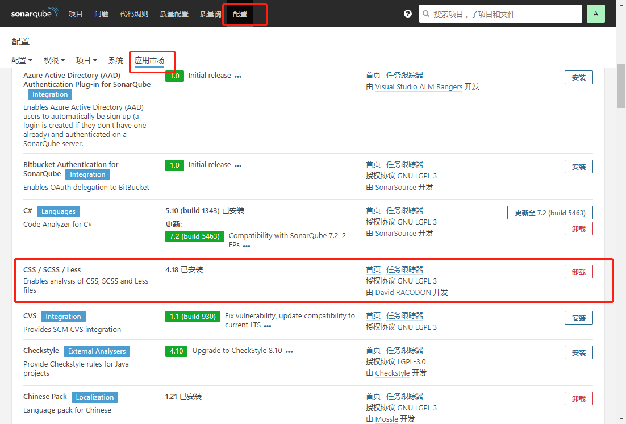This screenshot has width=626, height=424.
Task: Uninstall the CSS / SCSS / Less plugin
Action: point(578,272)
